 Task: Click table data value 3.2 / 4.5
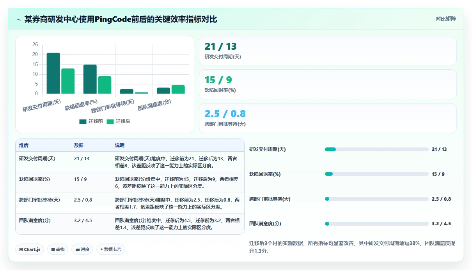pos(83,220)
